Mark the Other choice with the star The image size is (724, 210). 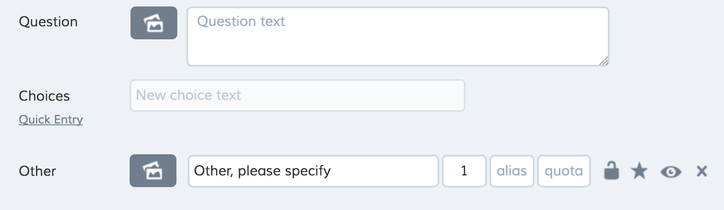pyautogui.click(x=639, y=171)
